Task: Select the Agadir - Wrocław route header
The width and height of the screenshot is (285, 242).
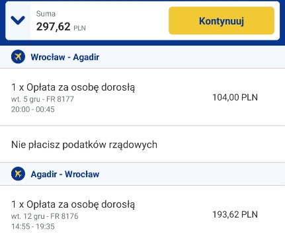Action: (x=142, y=174)
